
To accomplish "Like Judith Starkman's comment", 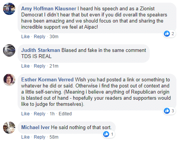I will coord(25,66).
